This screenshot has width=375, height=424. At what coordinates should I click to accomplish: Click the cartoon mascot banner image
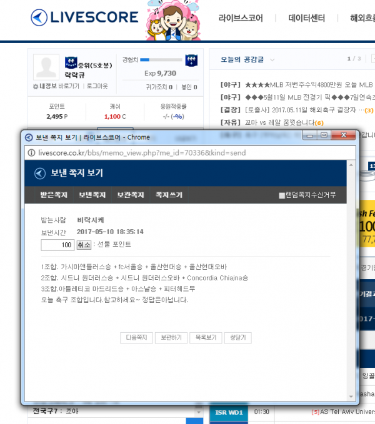173,20
